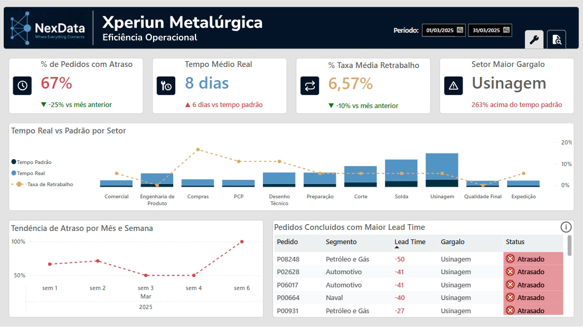Click the red up arrow on 6 dias indicator
The image size is (583, 328).
pos(188,105)
